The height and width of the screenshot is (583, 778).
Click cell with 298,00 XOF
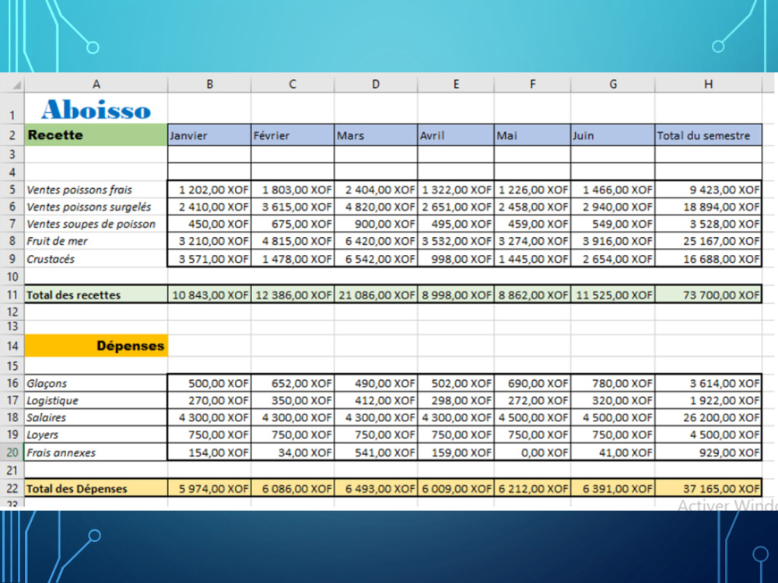tap(456, 400)
